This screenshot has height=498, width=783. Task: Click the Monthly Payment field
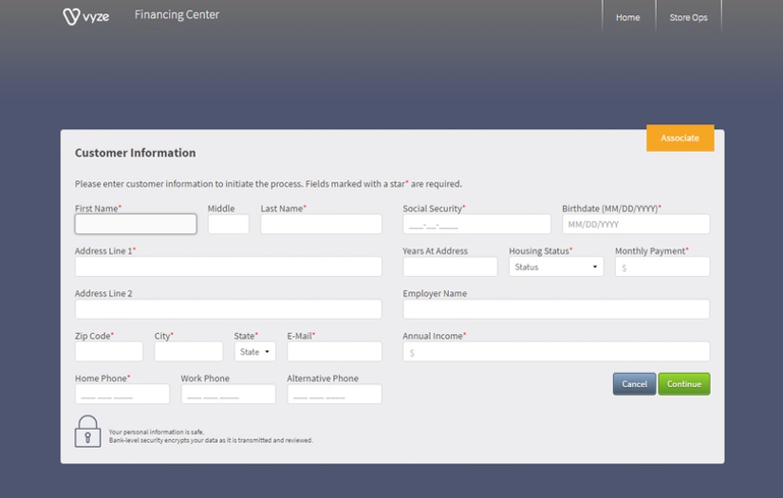pos(662,267)
